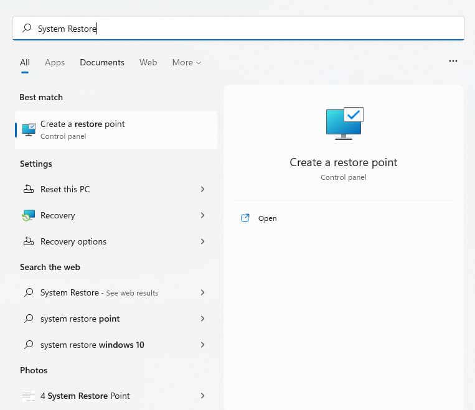Click the Recovery monitor icon

coord(29,215)
